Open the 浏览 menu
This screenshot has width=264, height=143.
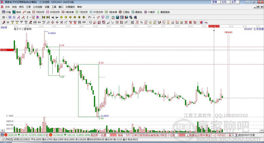tap(14, 7)
